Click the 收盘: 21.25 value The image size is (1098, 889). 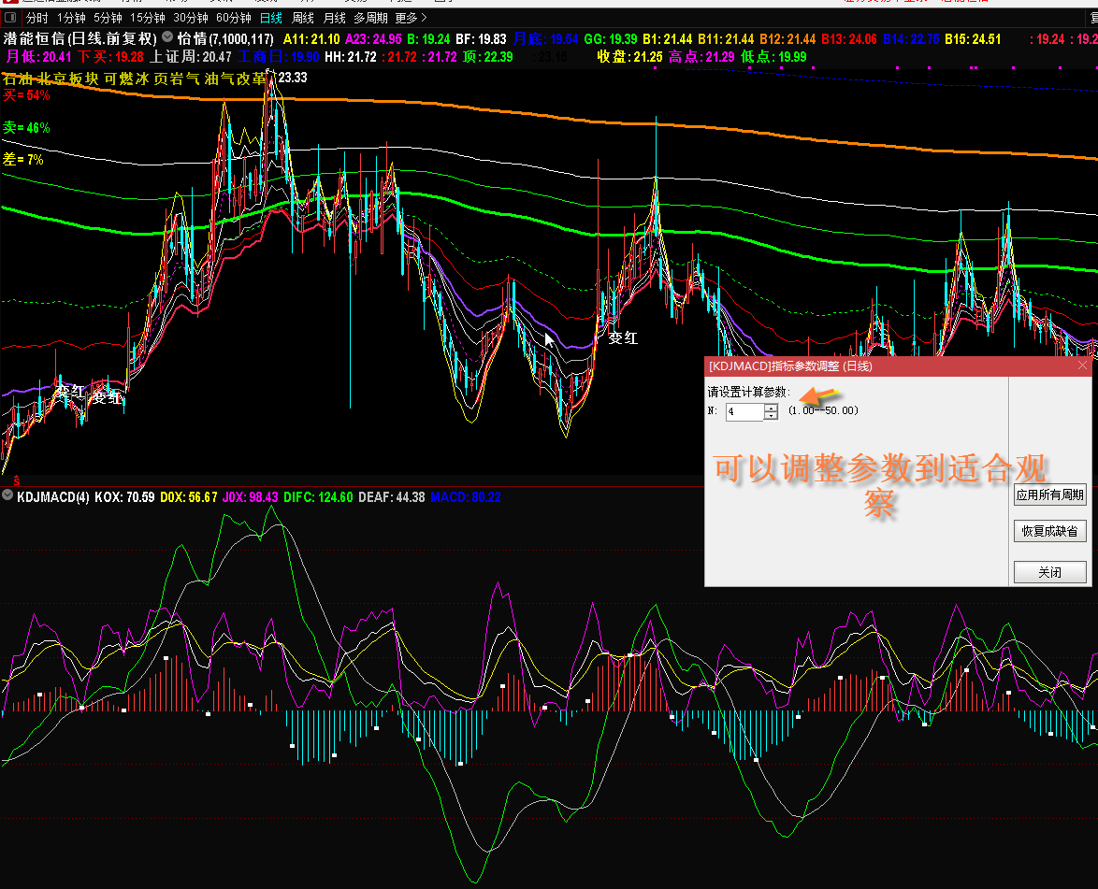pyautogui.click(x=629, y=57)
